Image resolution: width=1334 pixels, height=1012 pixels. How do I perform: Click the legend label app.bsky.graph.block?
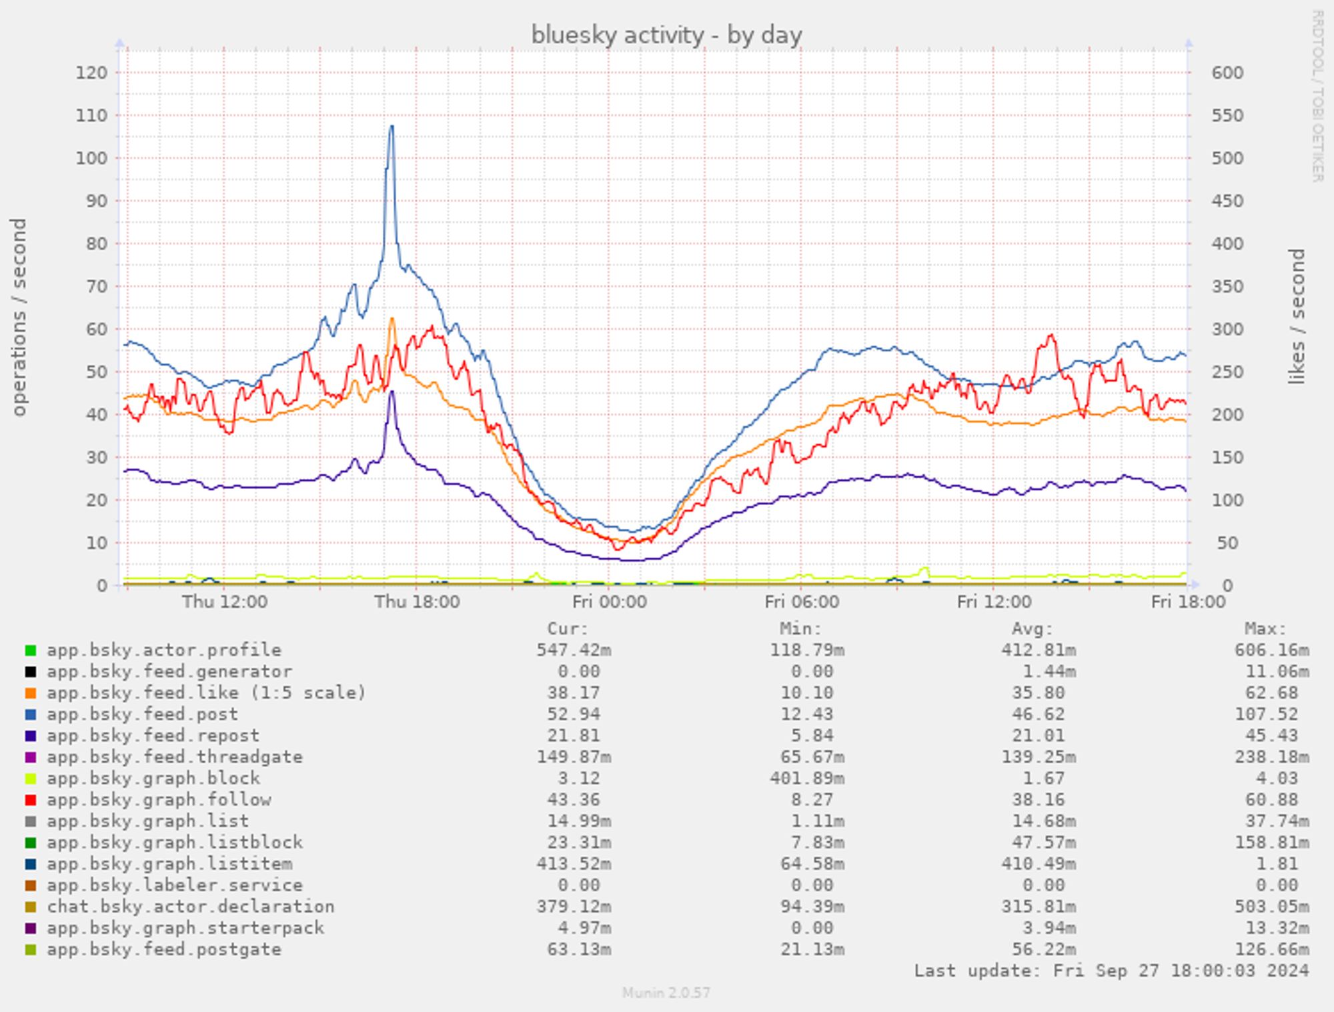153,778
